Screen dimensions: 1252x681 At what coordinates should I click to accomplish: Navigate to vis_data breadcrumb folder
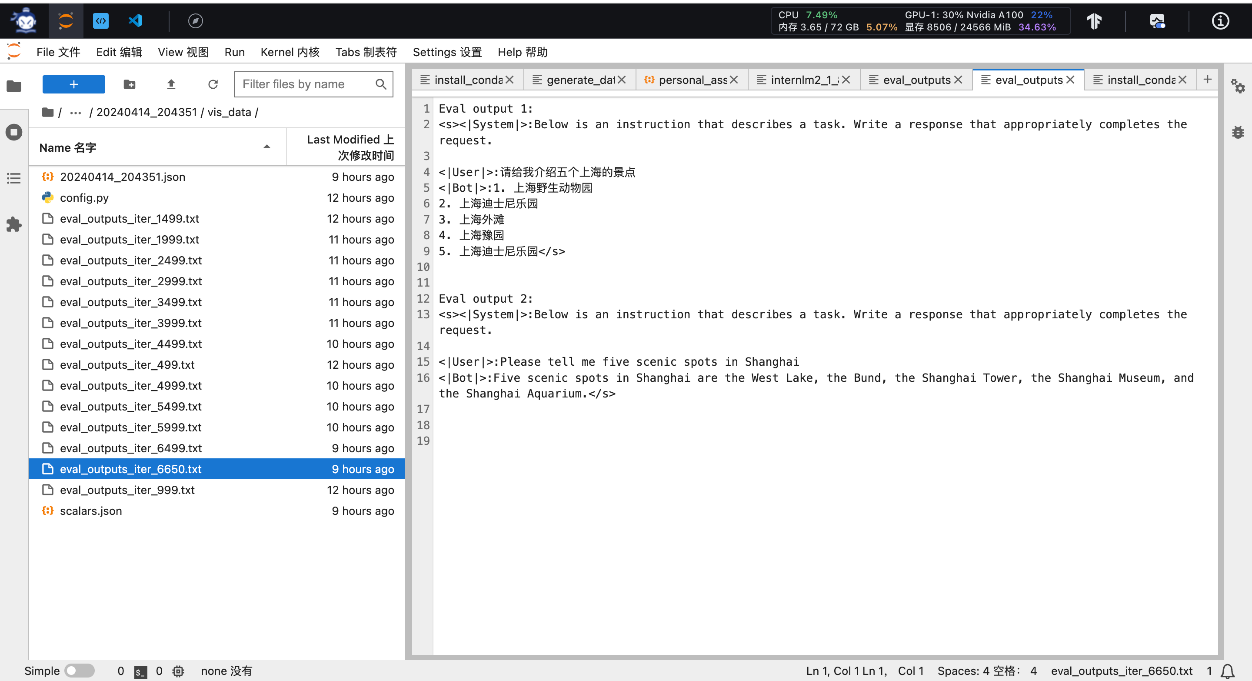[229, 113]
